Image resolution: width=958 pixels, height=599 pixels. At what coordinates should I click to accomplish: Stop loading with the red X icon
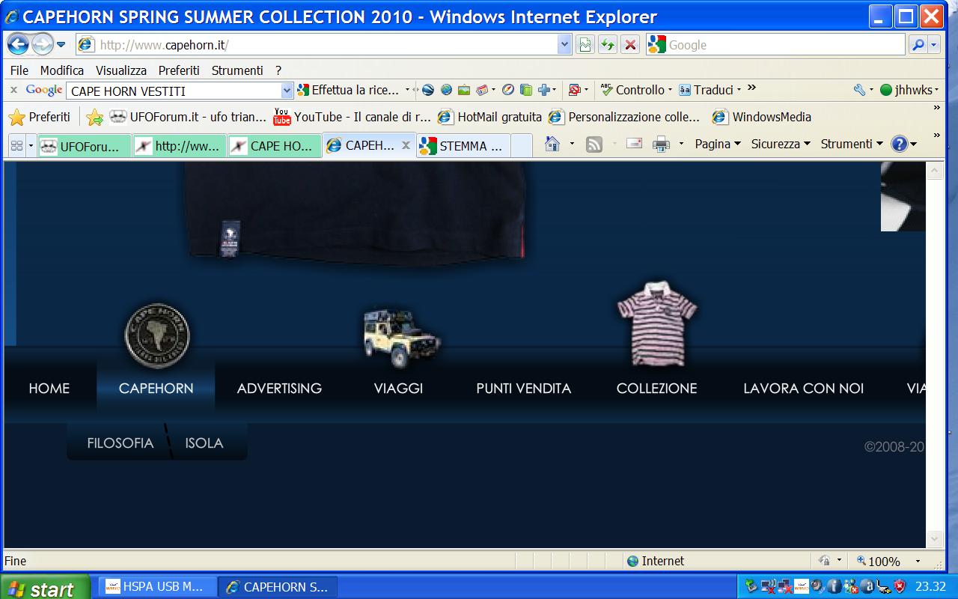point(631,45)
